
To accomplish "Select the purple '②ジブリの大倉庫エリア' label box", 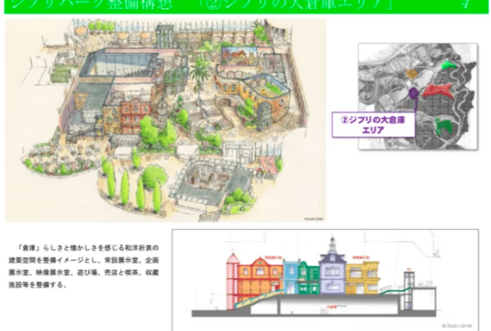I will tap(373, 125).
